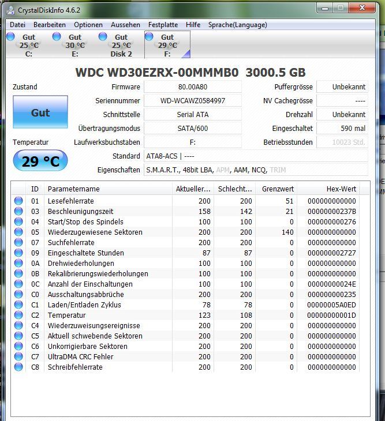The height and width of the screenshot is (421, 385).
Task: Select the Beschleunigungszeit parameter name
Action: pyautogui.click(x=80, y=212)
